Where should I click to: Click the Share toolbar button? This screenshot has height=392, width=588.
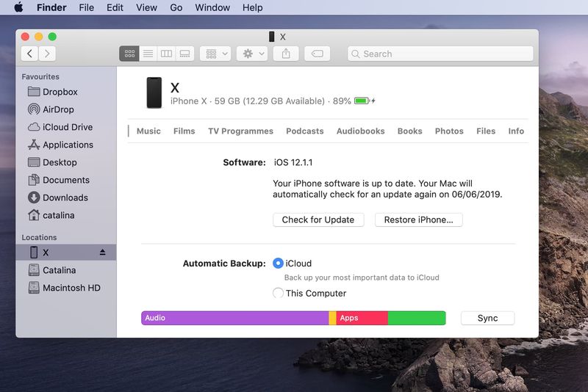[286, 54]
